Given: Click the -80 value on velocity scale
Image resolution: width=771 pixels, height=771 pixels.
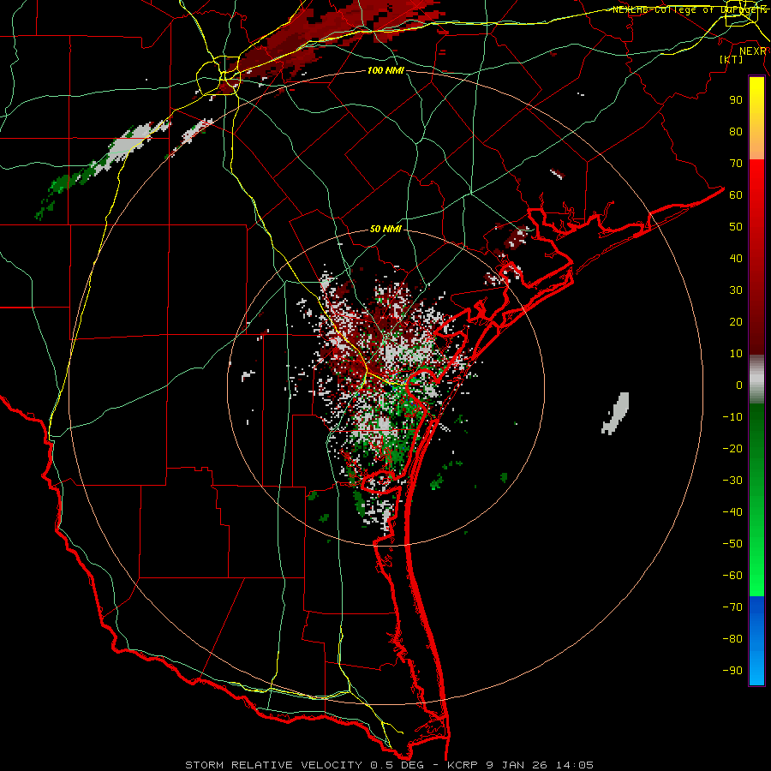Looking at the screenshot, I should coord(732,639).
